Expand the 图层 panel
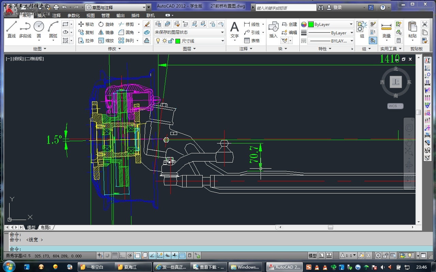 [x=189, y=49]
